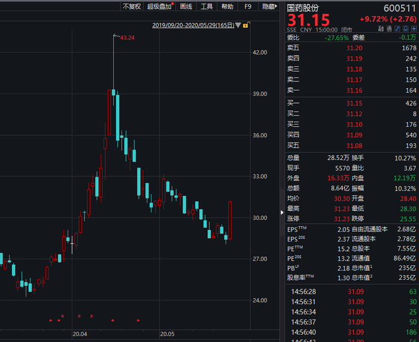Click the 20.05 date axis label
This screenshot has width=419, height=342.
click(167, 334)
